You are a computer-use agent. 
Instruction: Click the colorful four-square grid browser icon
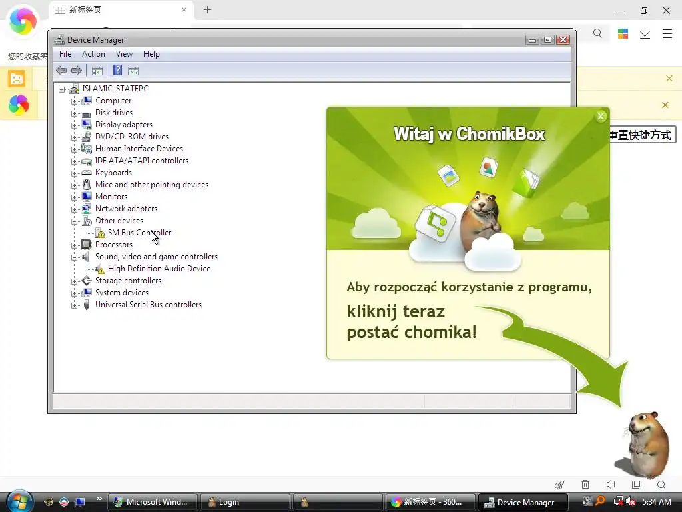pyautogui.click(x=623, y=33)
